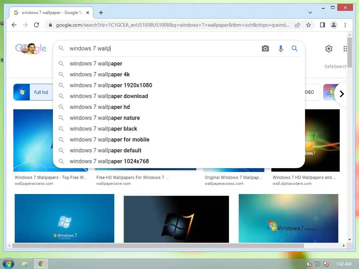Image resolution: width=359 pixels, height=269 pixels.
Task: Open the Windows 7 Ultimate teal thumbnail
Action: 288,218
